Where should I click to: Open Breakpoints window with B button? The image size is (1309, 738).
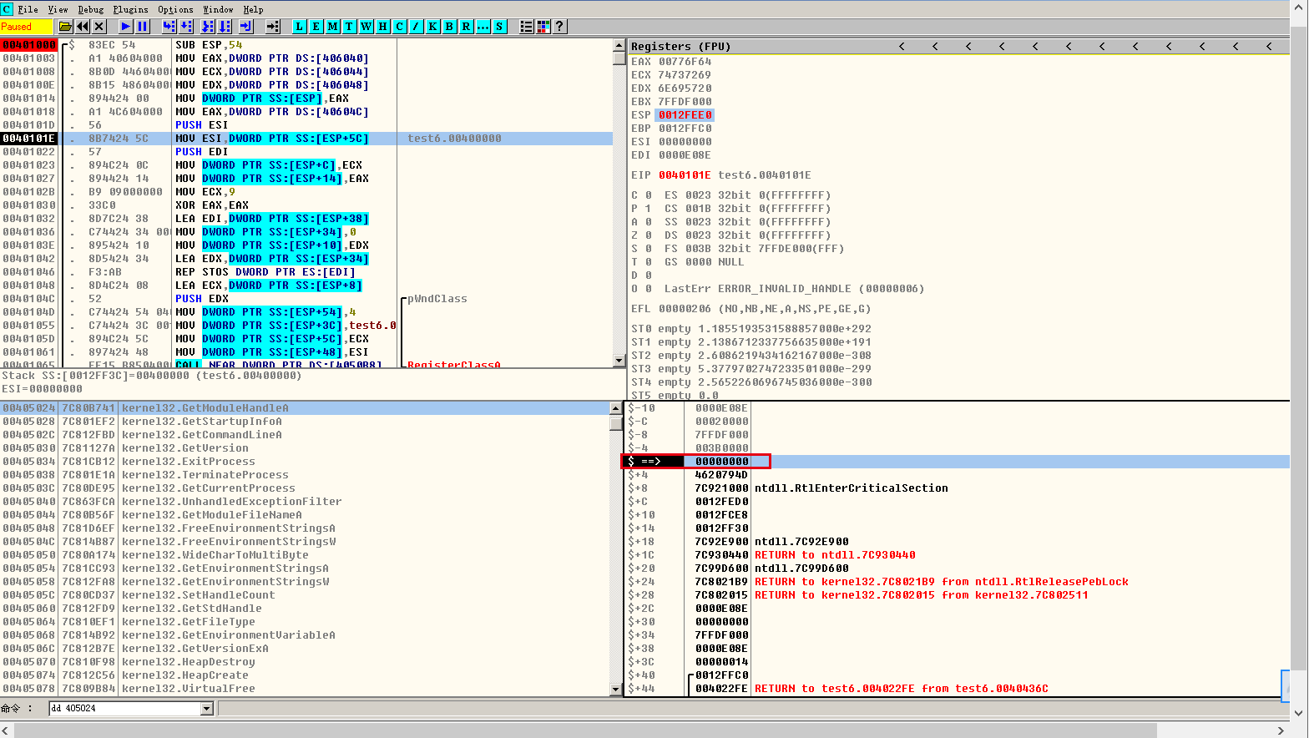coord(450,27)
